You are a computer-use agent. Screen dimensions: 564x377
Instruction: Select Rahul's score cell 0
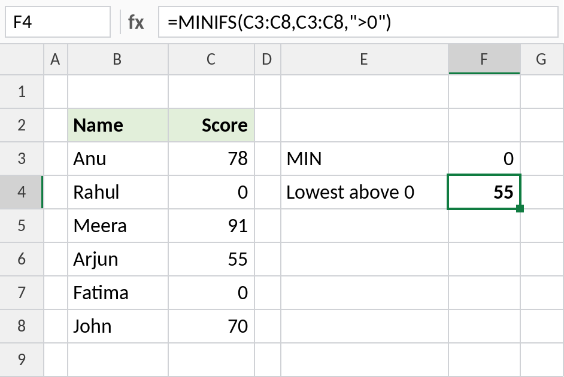click(x=211, y=192)
